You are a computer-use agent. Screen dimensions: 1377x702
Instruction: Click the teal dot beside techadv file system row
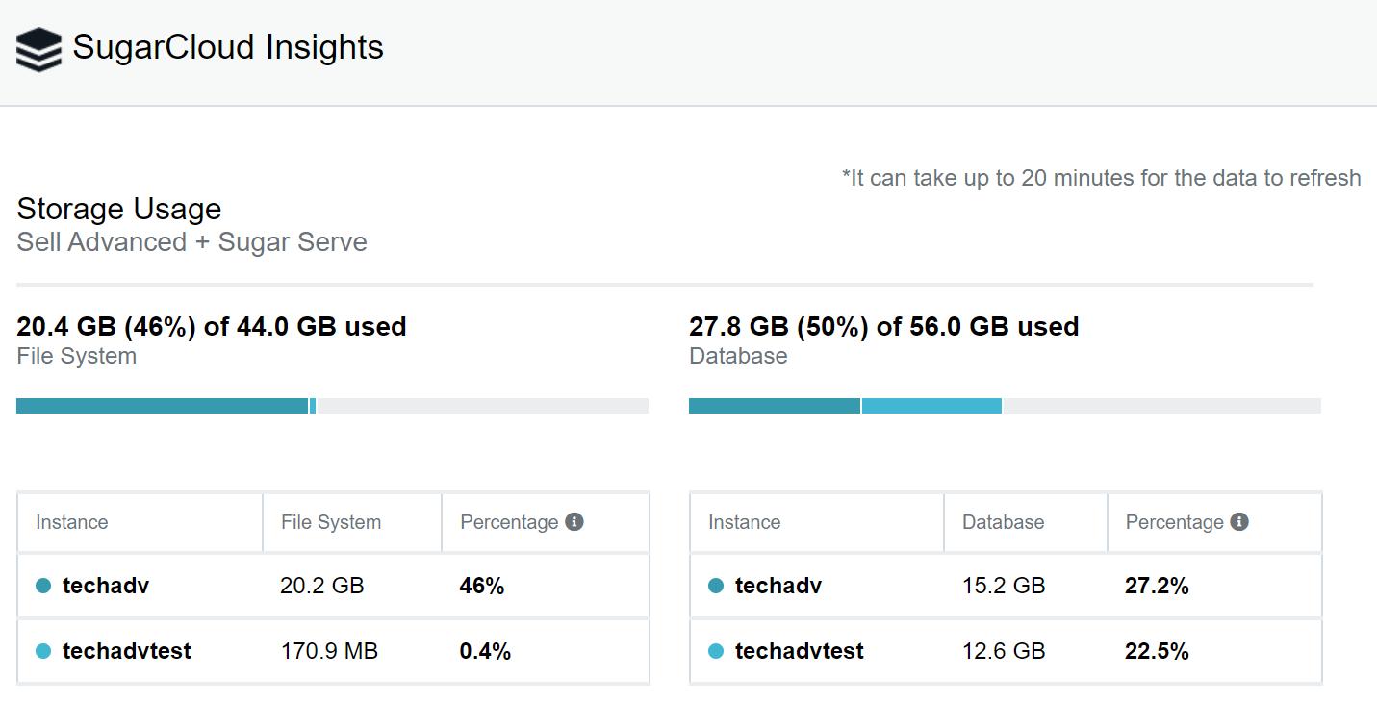[43, 586]
